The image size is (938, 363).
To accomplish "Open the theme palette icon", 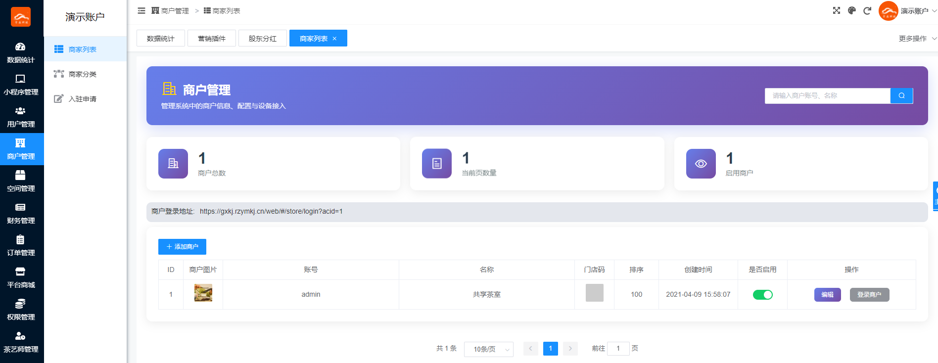I will click(852, 10).
